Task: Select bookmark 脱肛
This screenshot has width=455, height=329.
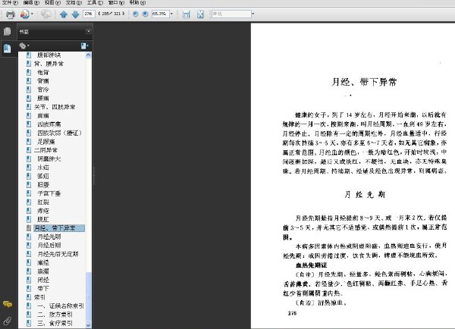Action: coord(43,219)
